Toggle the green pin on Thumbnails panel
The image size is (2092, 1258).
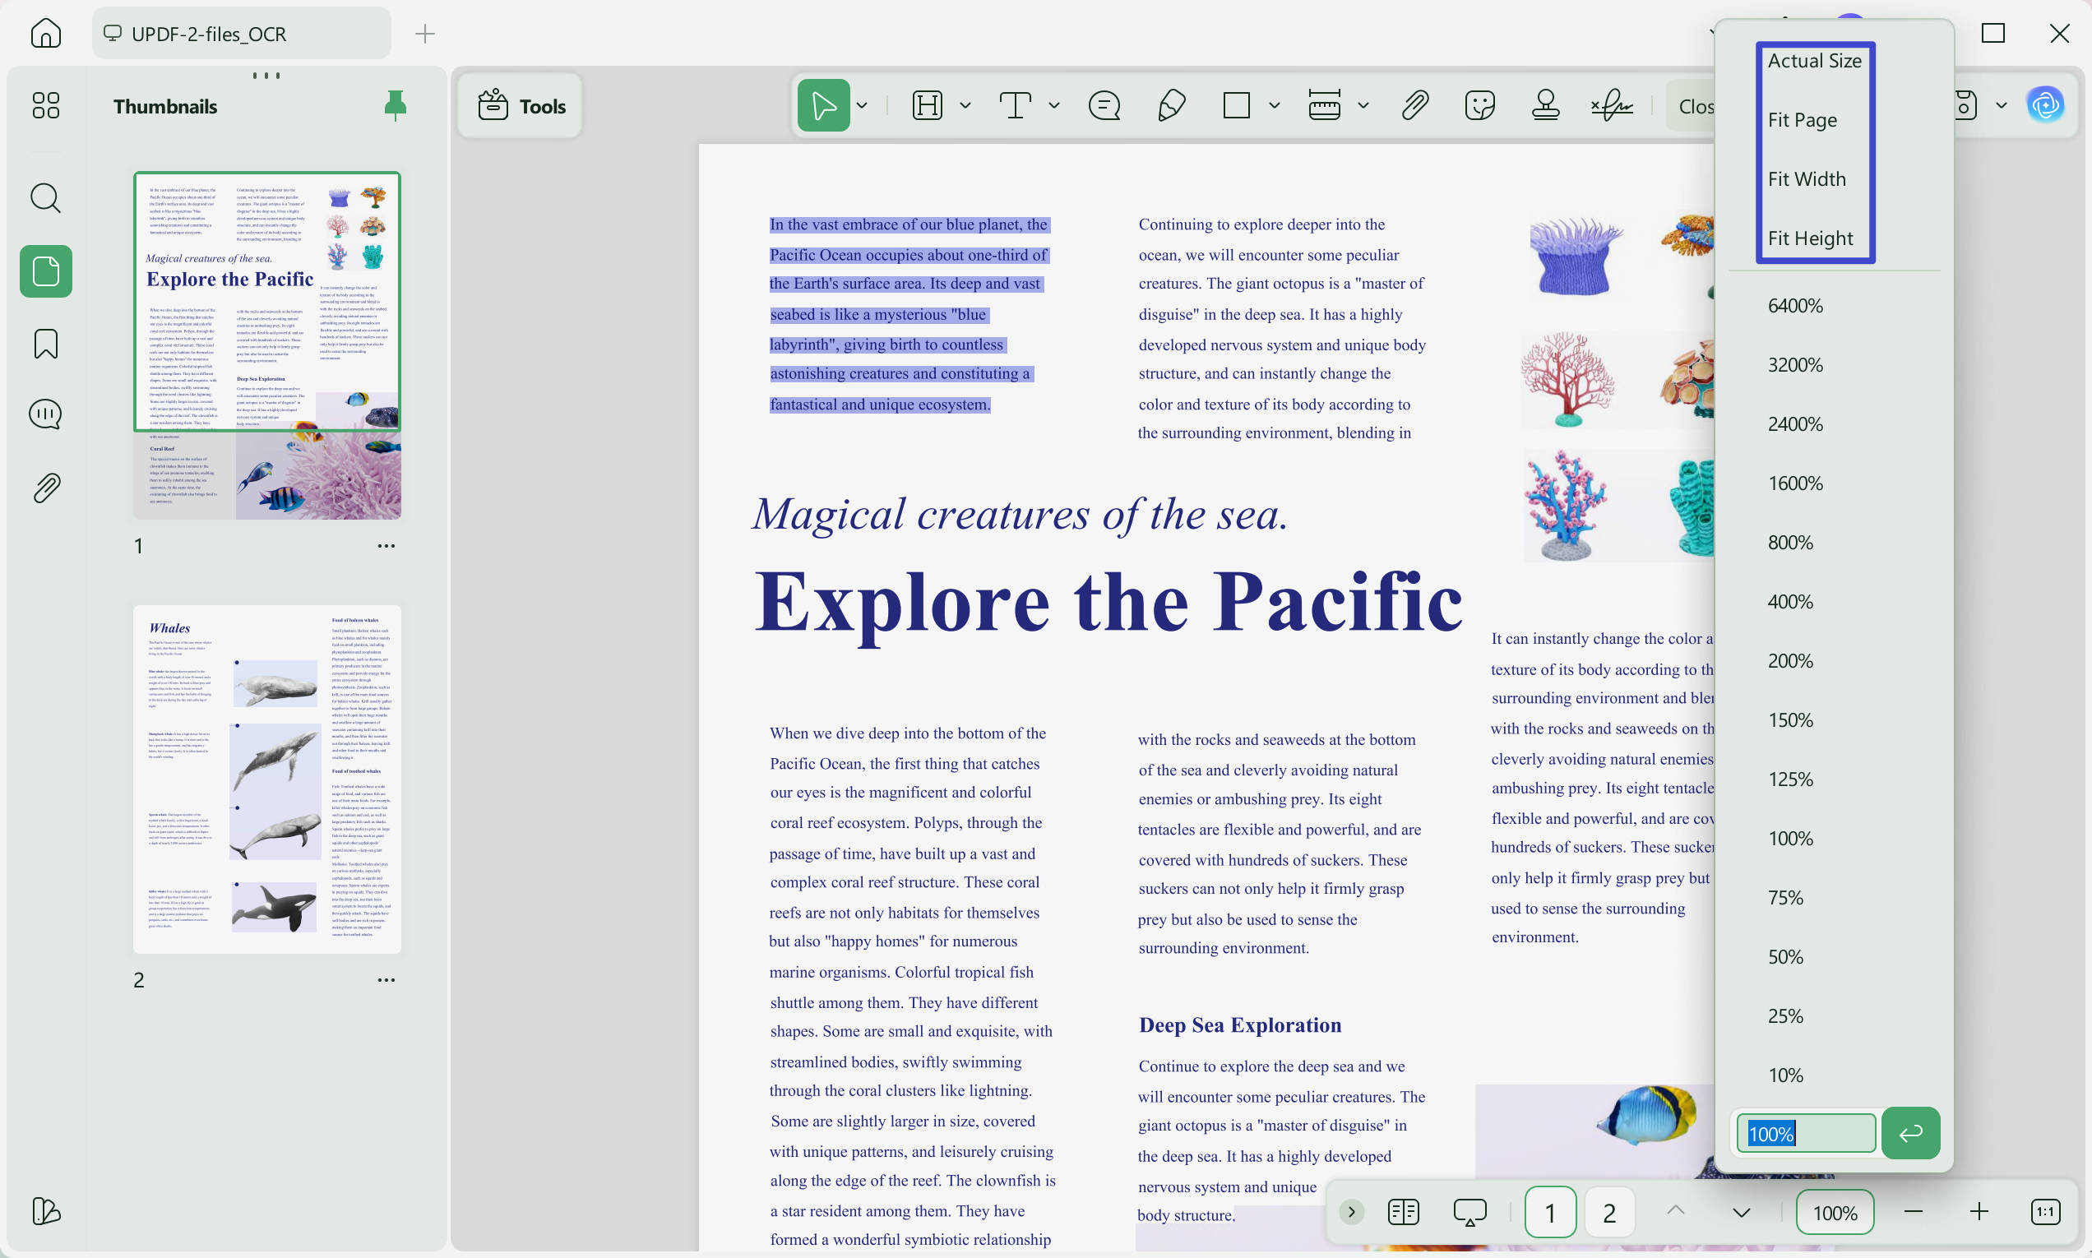(x=395, y=105)
